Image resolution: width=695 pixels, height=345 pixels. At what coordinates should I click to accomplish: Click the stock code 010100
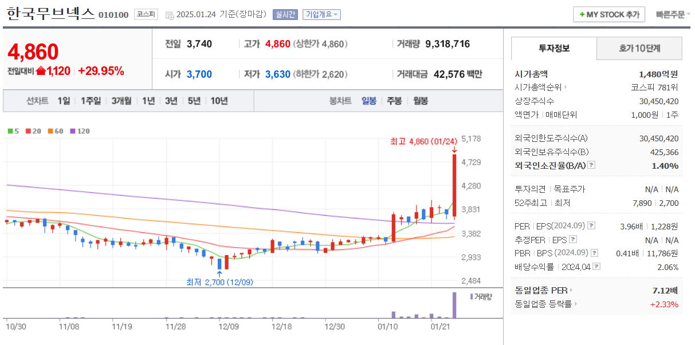pyautogui.click(x=113, y=15)
